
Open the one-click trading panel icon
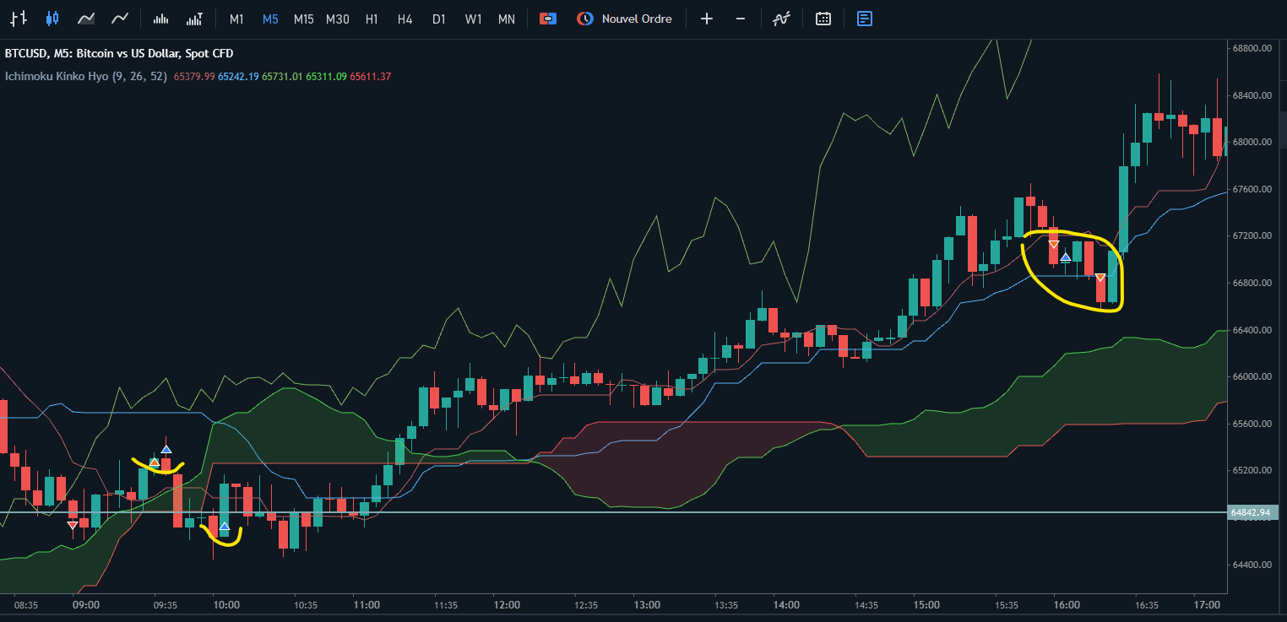coord(548,18)
